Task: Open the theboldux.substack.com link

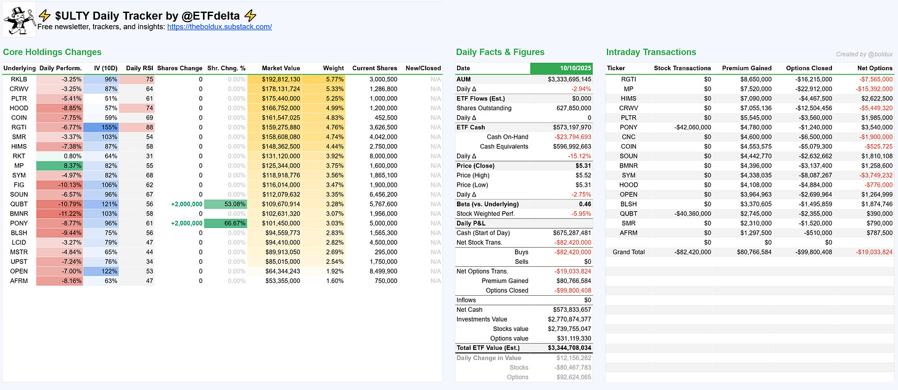Action: coord(220,26)
